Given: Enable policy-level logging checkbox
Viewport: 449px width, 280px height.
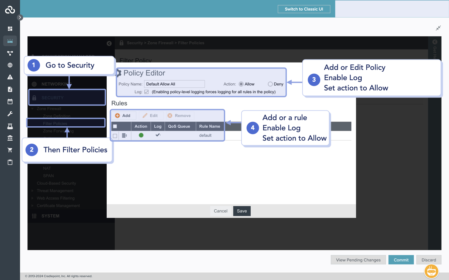Looking at the screenshot, I should point(146,91).
